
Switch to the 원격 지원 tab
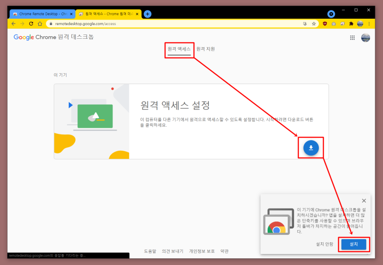[206, 49]
